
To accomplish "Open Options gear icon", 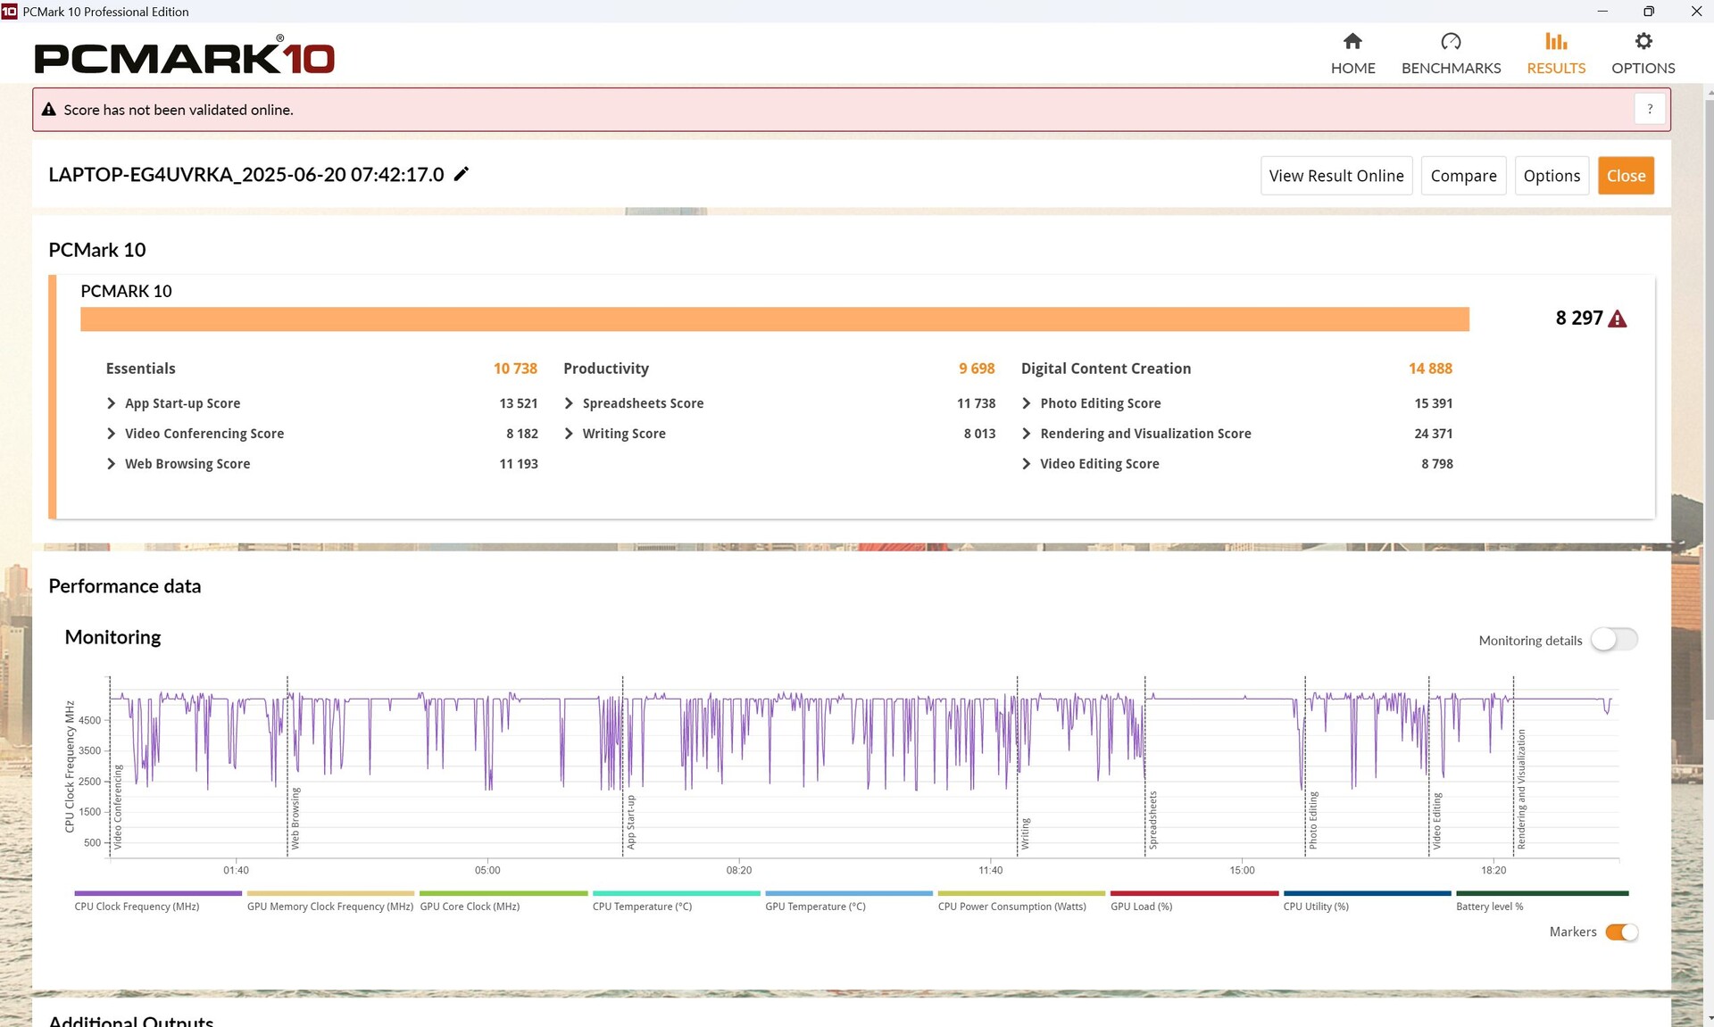I will [1643, 42].
